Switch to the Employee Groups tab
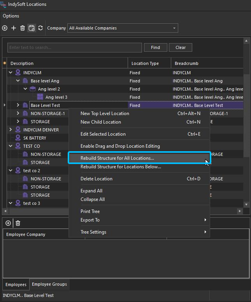The width and height of the screenshot is (251, 302). 49,285
